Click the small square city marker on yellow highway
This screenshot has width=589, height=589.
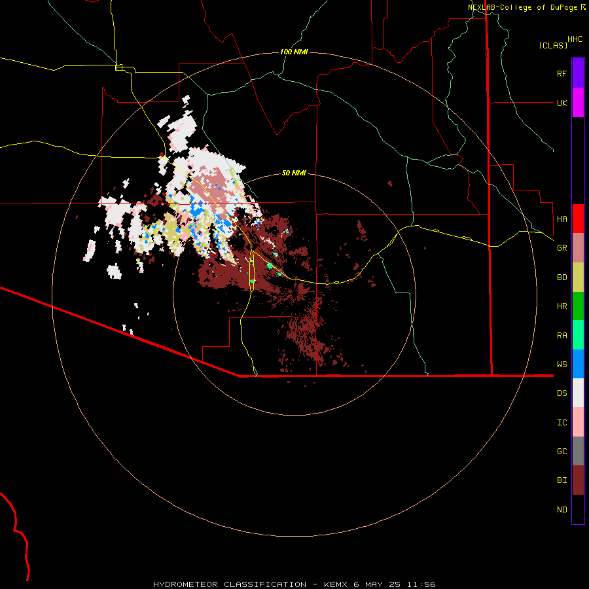118,67
